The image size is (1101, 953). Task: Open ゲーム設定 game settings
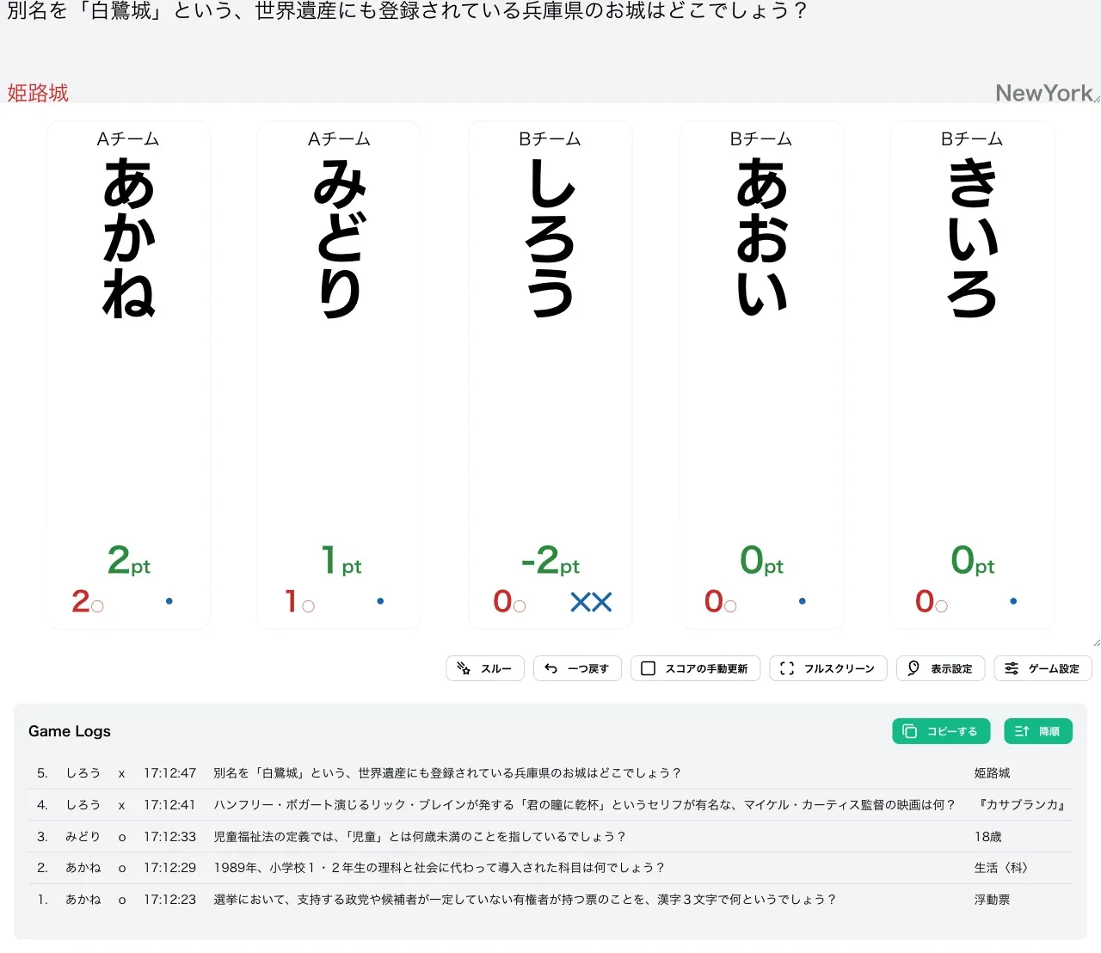coord(1043,668)
